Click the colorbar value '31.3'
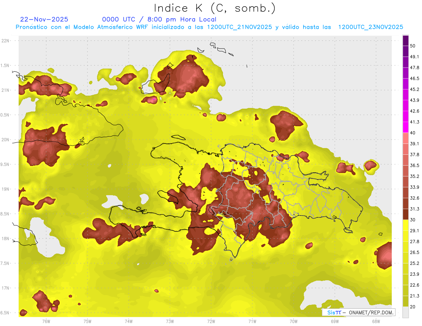The height and width of the screenshot is (326, 422). [x=415, y=209]
